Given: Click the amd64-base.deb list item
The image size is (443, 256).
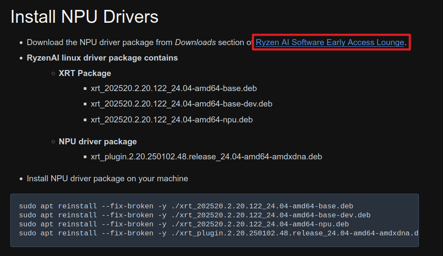Looking at the screenshot, I should (x=174, y=88).
